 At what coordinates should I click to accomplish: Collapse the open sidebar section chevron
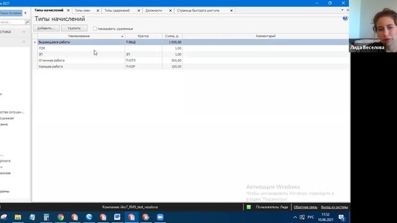[24, 42]
